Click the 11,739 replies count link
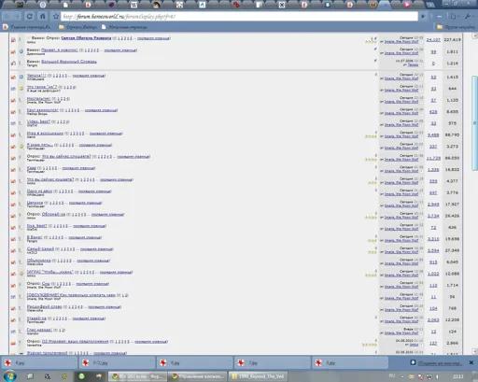This screenshot has width=478, height=382. 433,158
